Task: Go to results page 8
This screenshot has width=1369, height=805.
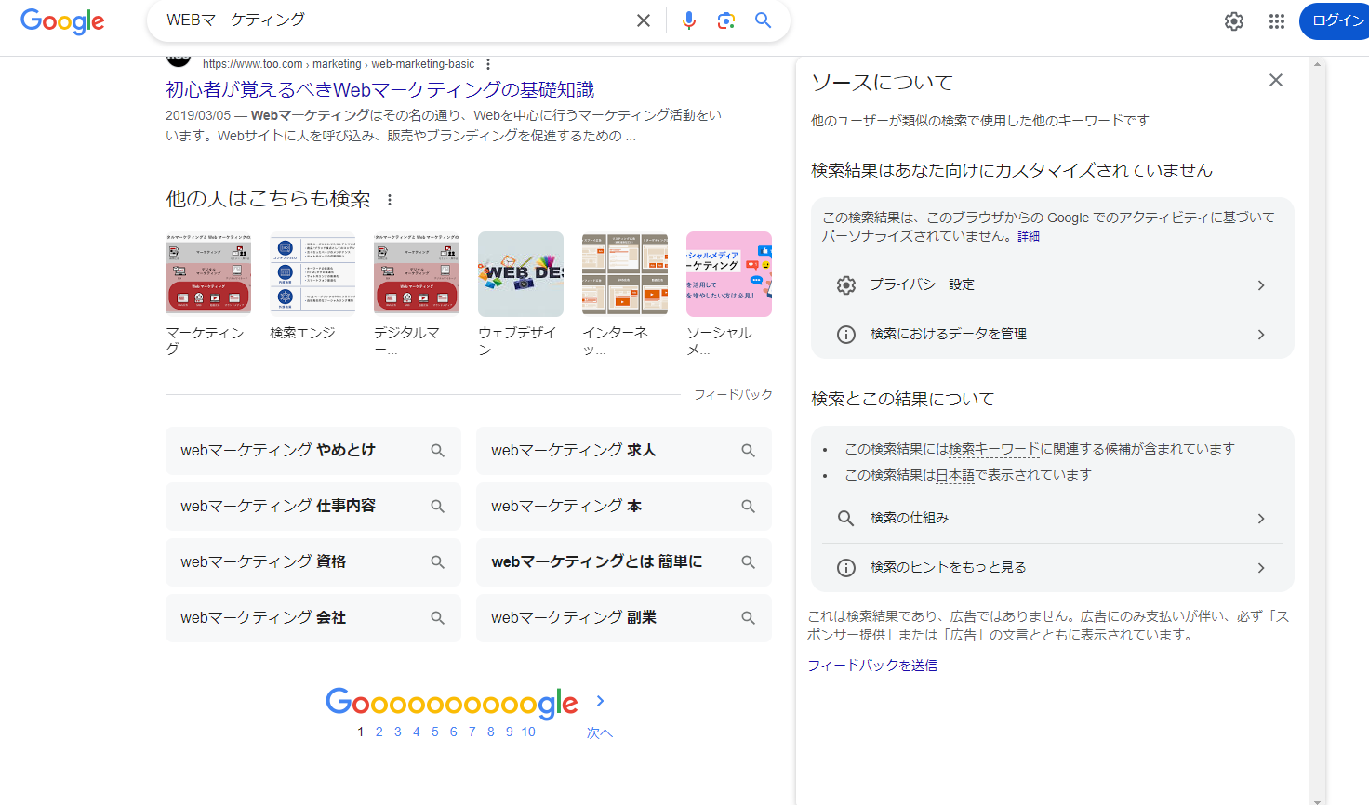Action: 491,732
